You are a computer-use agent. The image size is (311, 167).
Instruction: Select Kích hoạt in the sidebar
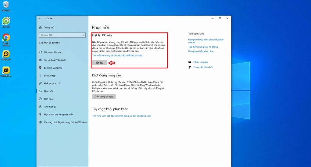[48, 99]
